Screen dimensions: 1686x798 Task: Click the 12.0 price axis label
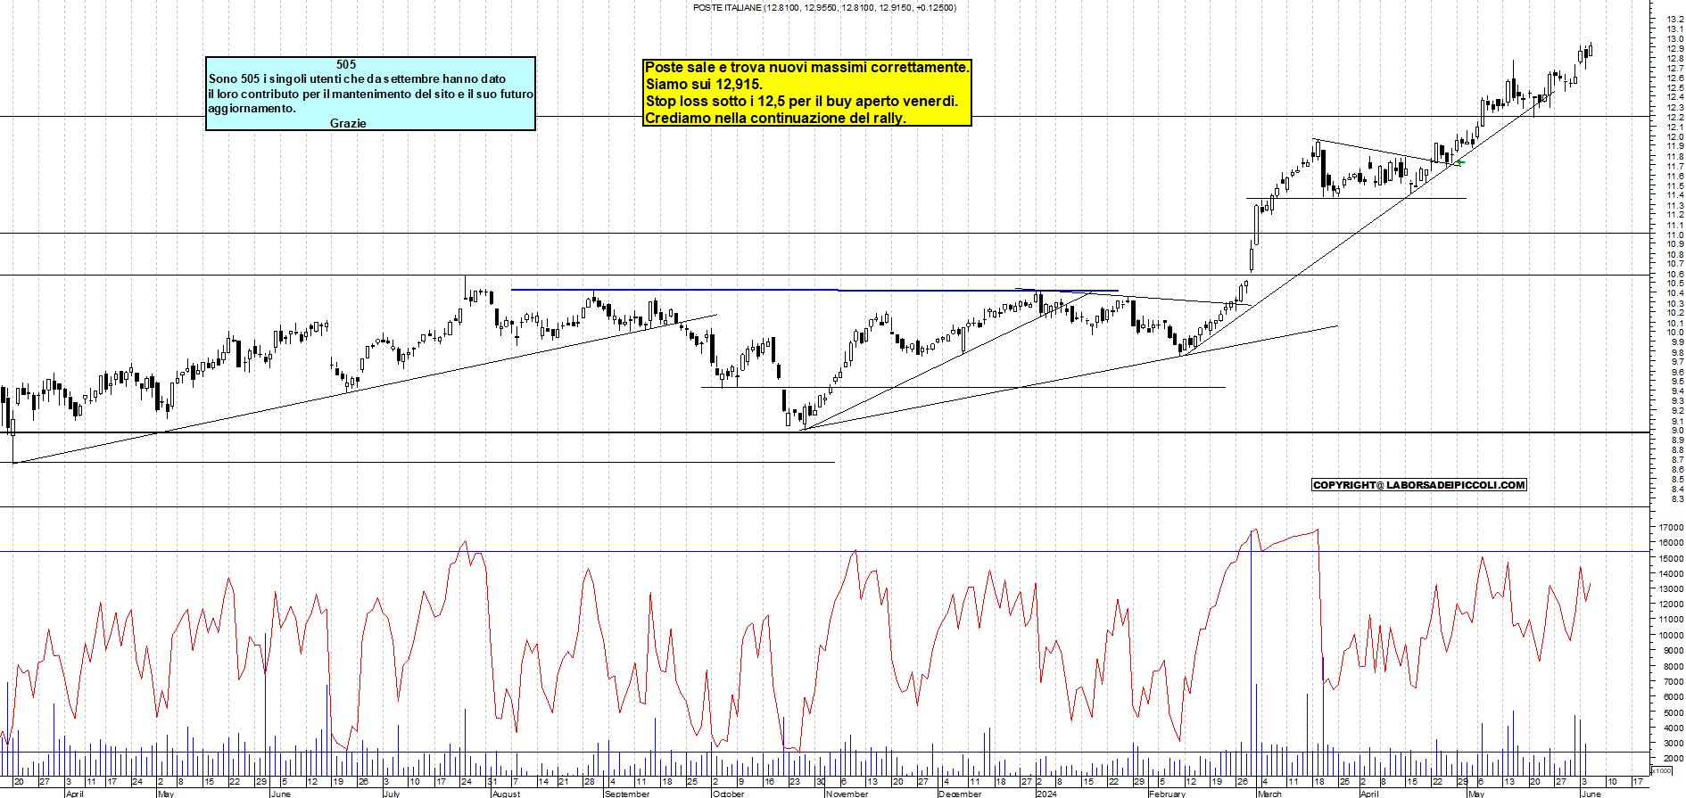pos(1674,137)
